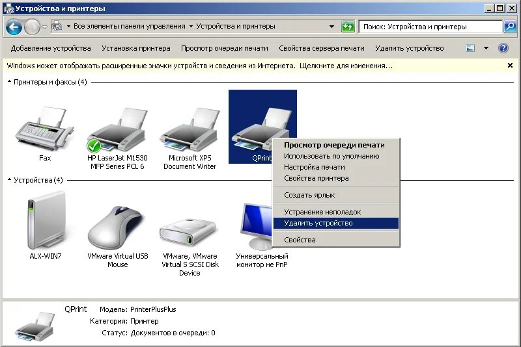Click 'Категория: Принтер' text in details pane
Image resolution: width=521 pixels, height=347 pixels.
(124, 321)
